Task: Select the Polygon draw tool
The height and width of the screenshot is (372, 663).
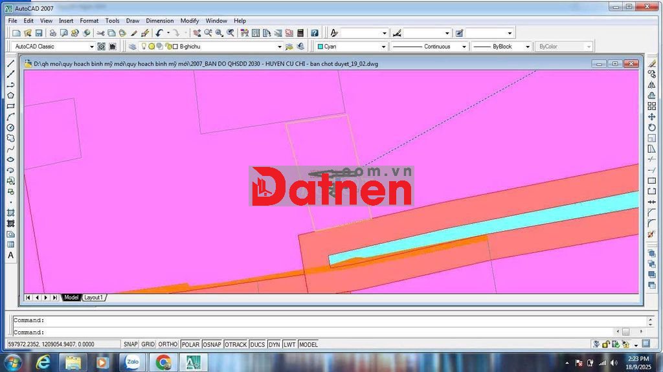Action: [x=10, y=96]
